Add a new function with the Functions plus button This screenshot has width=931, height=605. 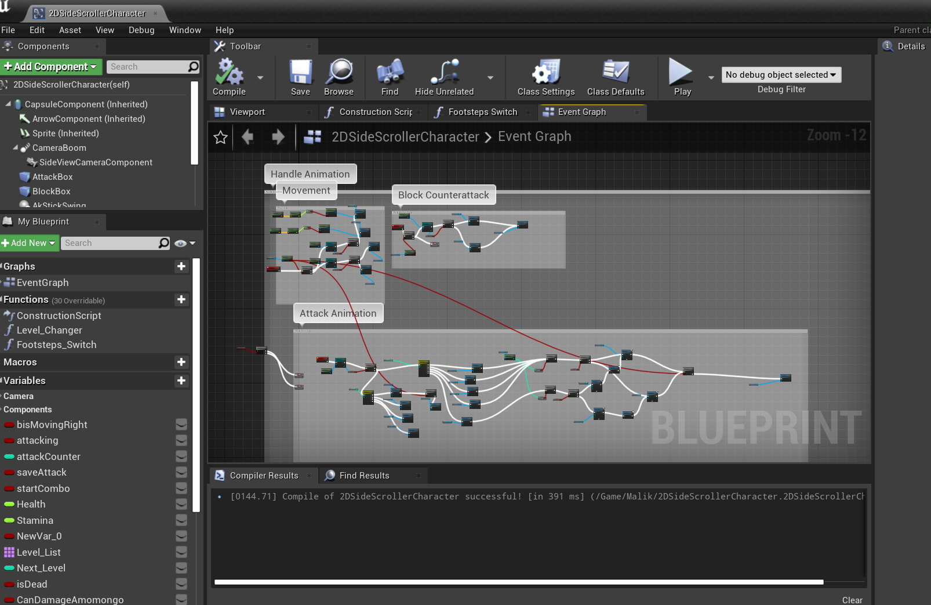pos(181,300)
